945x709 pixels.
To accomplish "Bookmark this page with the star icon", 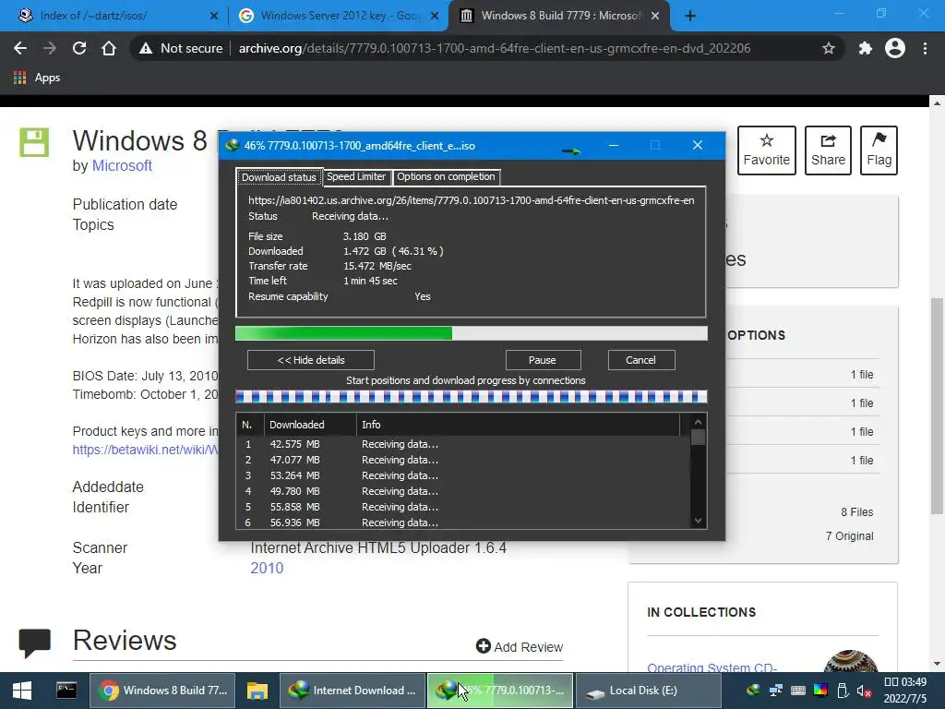I will point(829,48).
